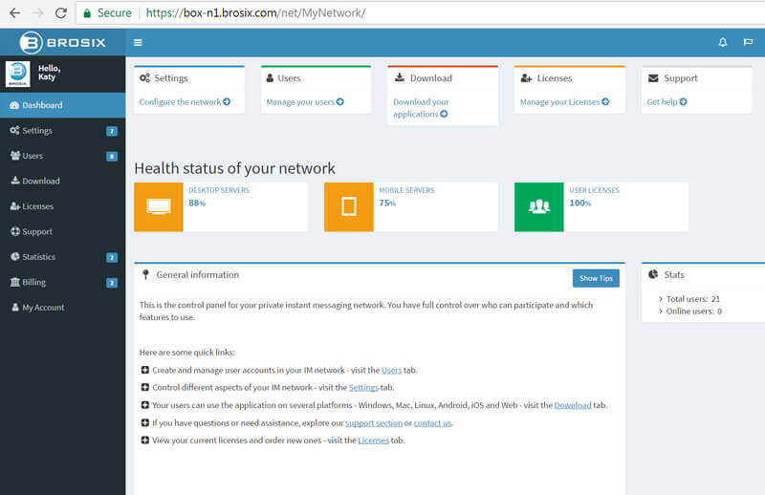Click the Users sidebar badge count
The image size is (765, 495).
(x=112, y=157)
